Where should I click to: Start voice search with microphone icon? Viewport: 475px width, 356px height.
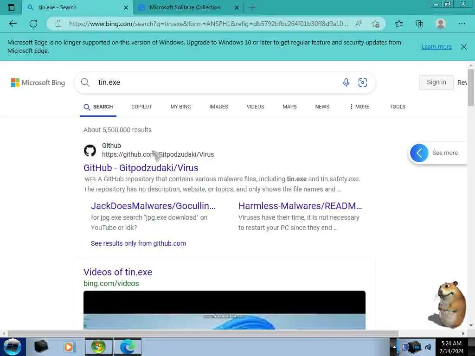[346, 83]
